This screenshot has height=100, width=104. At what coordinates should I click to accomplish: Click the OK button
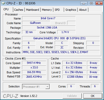[93, 96]
